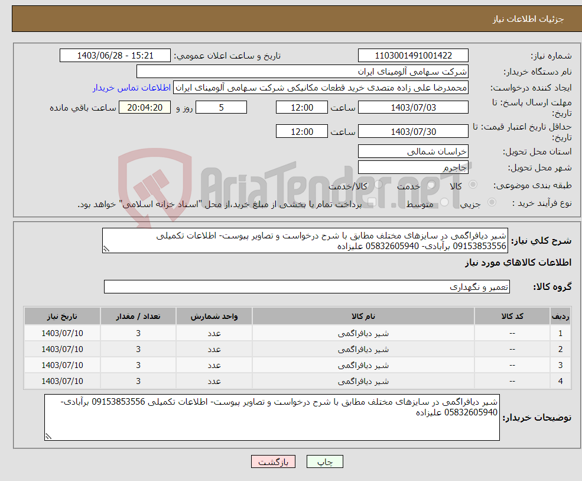Viewport: 582px width, 481px height.
Task: Click the remaining time field 20:04:20
Action: click(x=145, y=108)
